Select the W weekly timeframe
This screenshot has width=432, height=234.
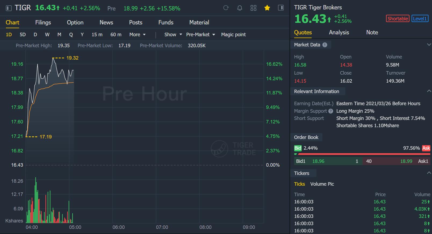(47, 35)
